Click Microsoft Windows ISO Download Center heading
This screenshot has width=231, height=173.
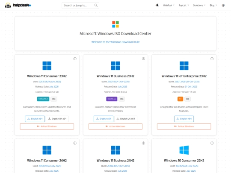(x=115, y=34)
